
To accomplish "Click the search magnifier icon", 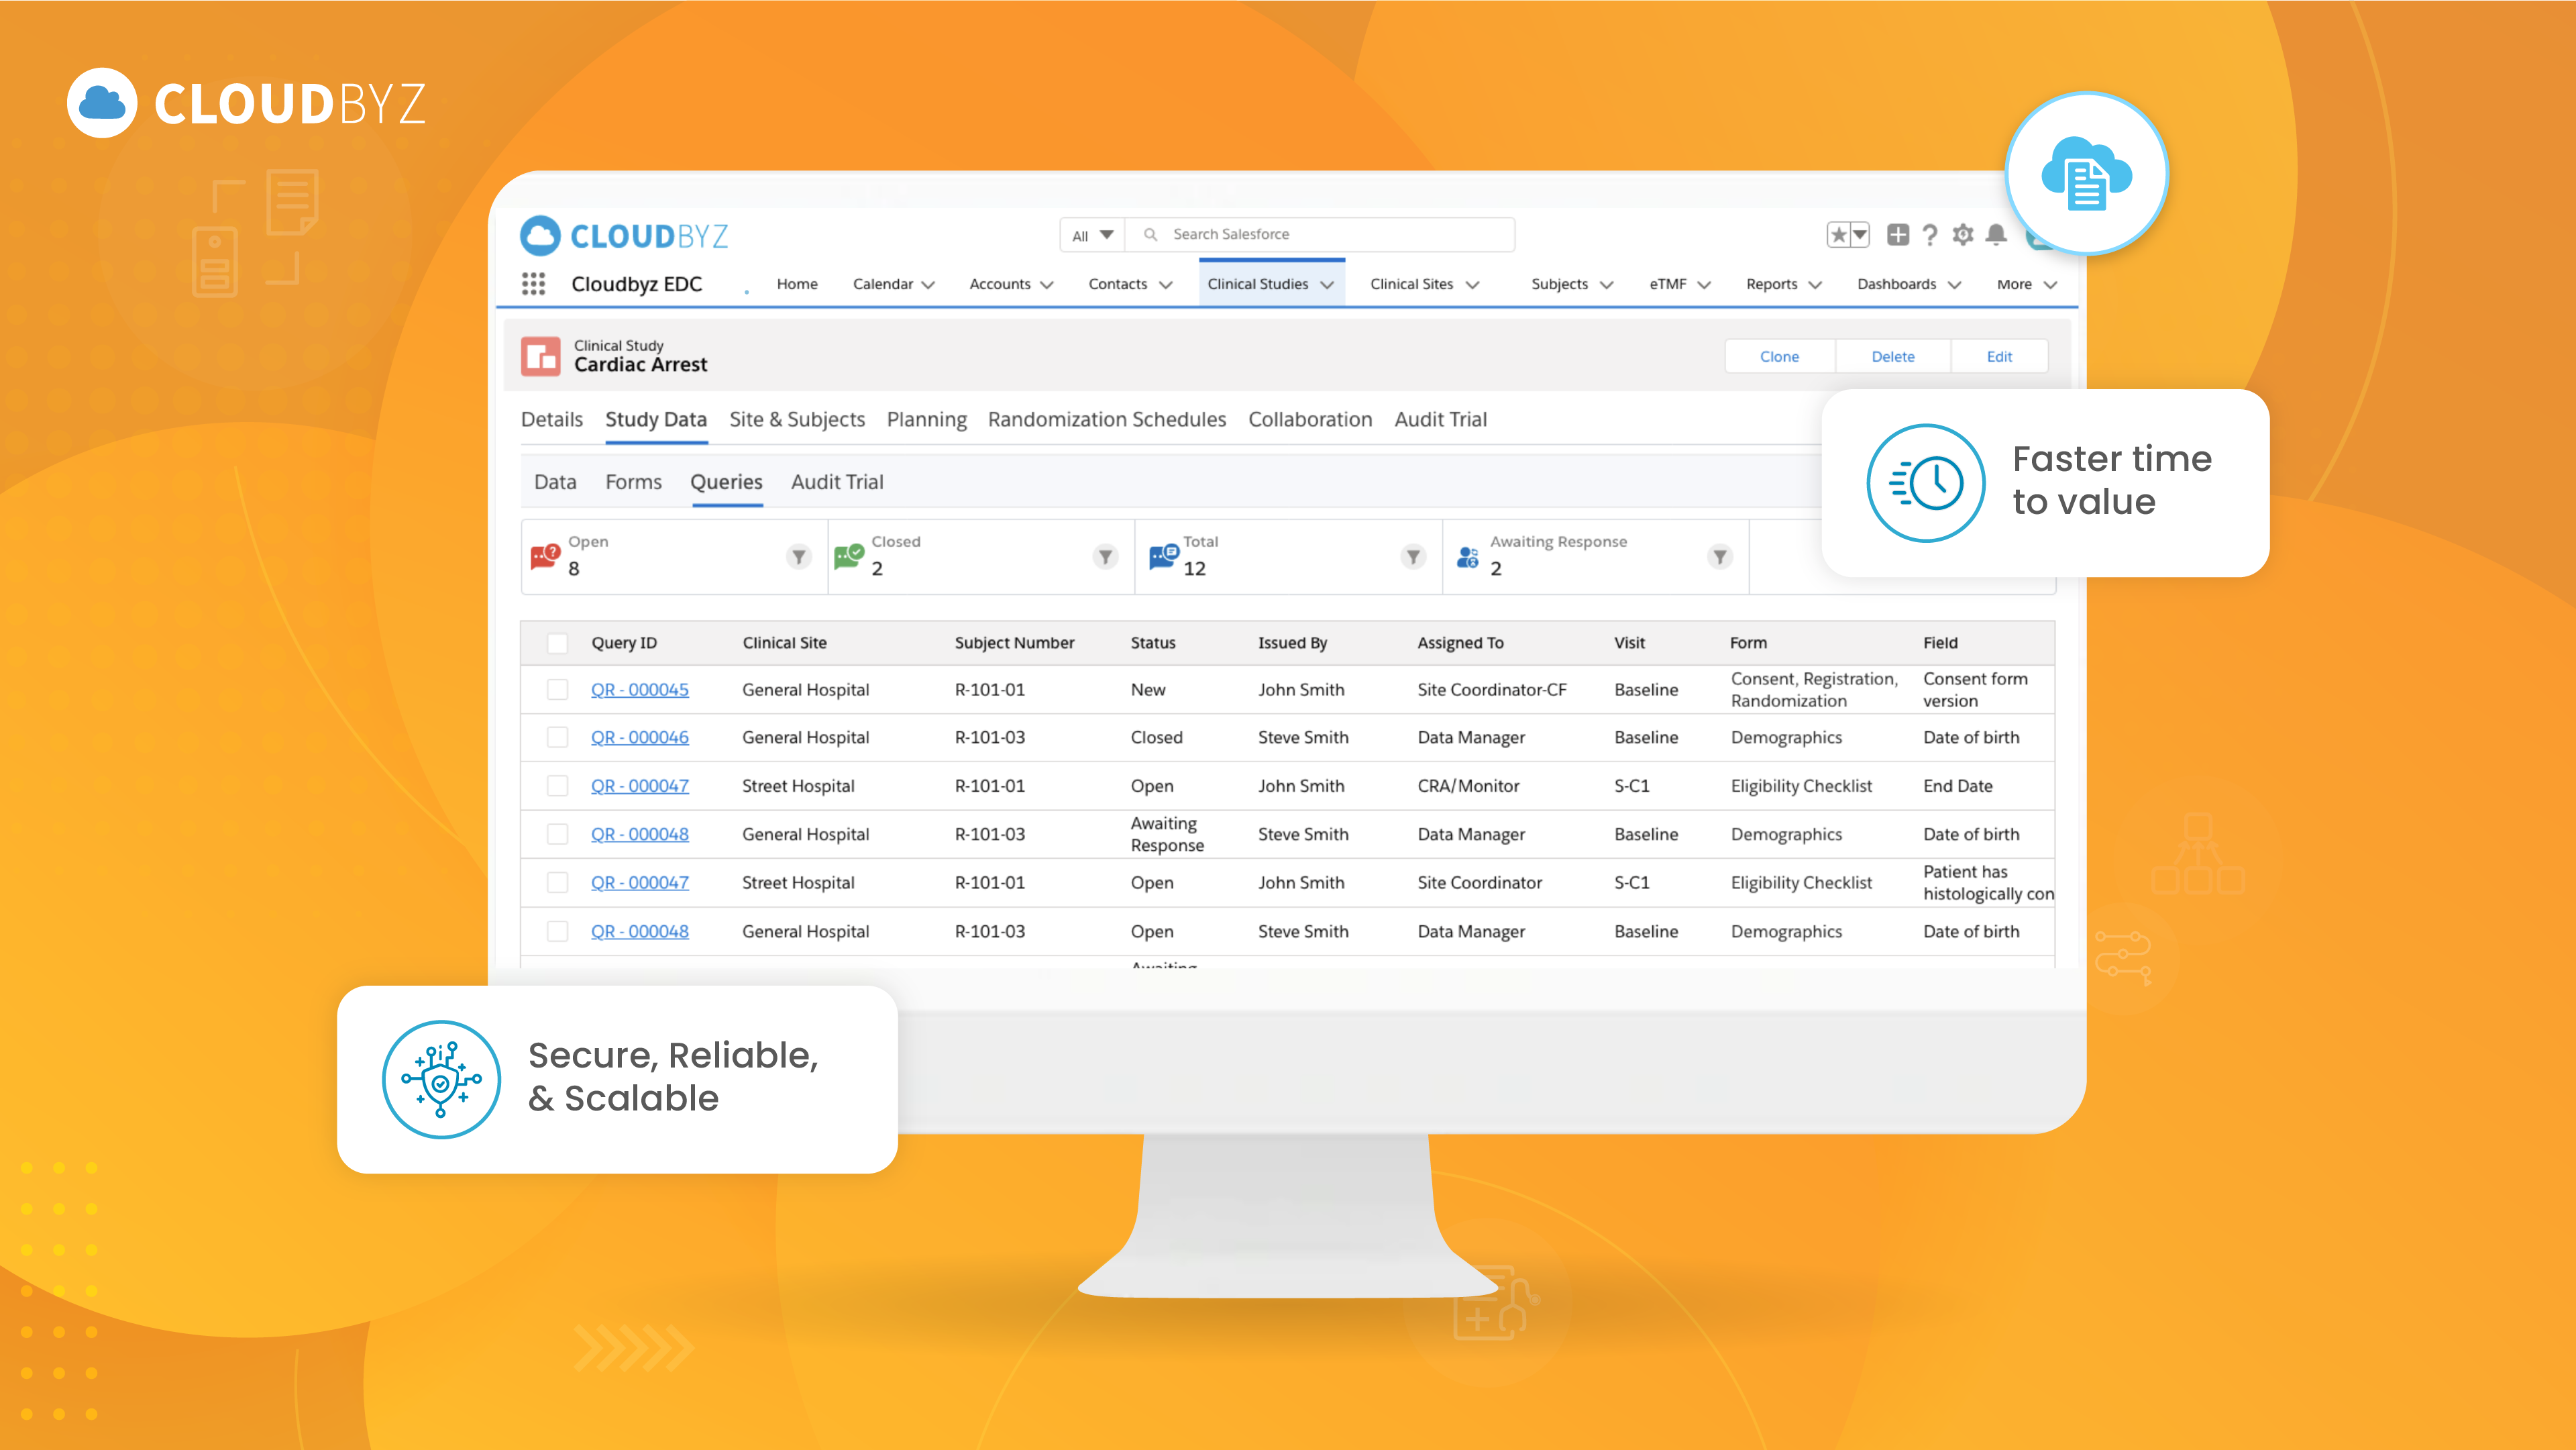I will [1151, 234].
